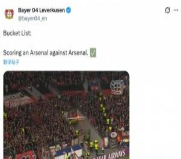Click the Bayer crest watermark in the video

point(117,87)
